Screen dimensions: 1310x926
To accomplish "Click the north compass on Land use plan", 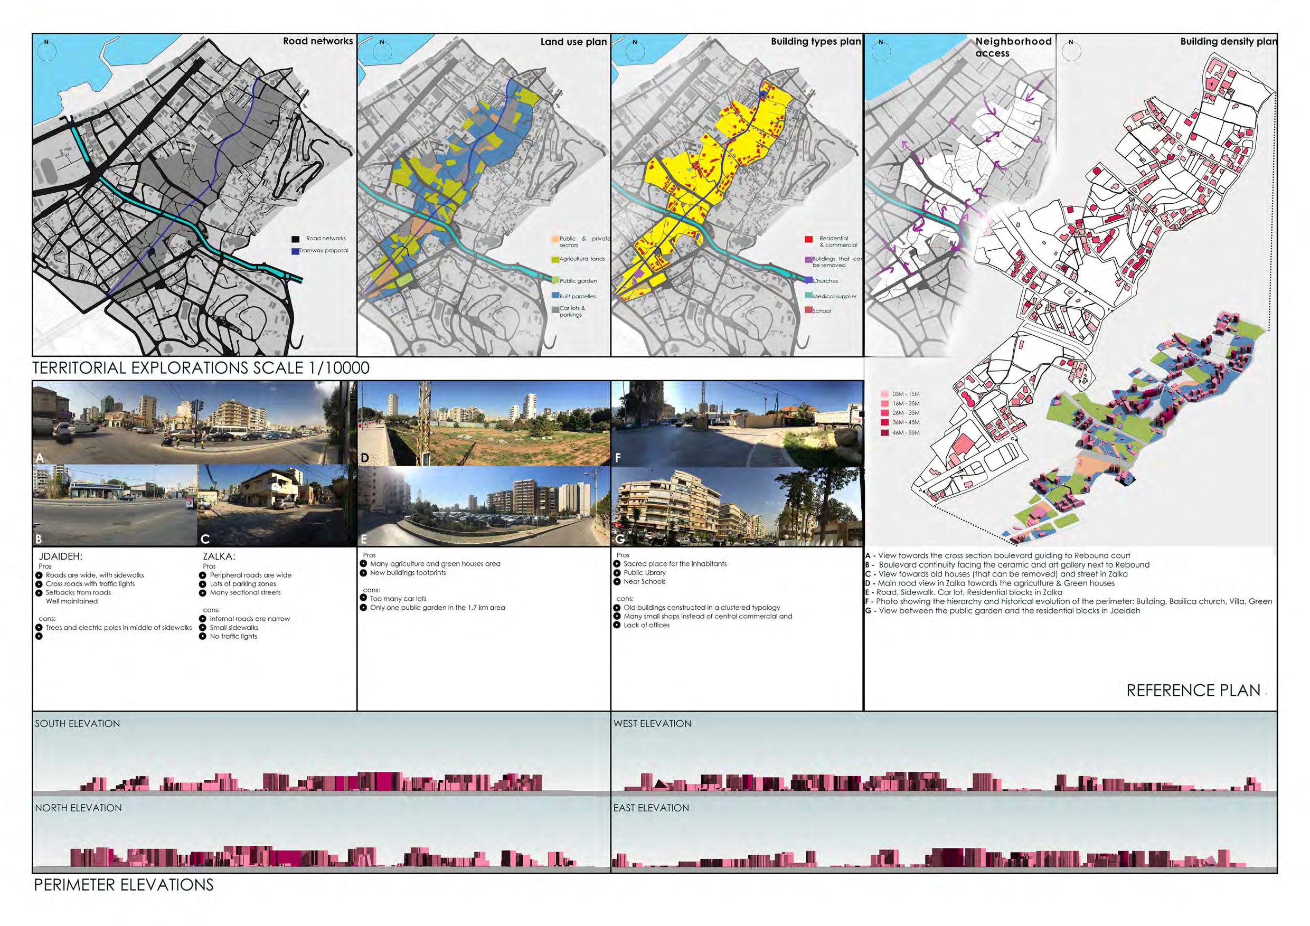I will point(382,52).
